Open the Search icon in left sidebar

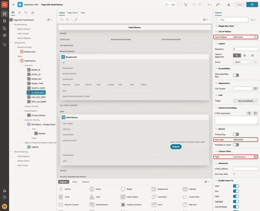pos(5,45)
